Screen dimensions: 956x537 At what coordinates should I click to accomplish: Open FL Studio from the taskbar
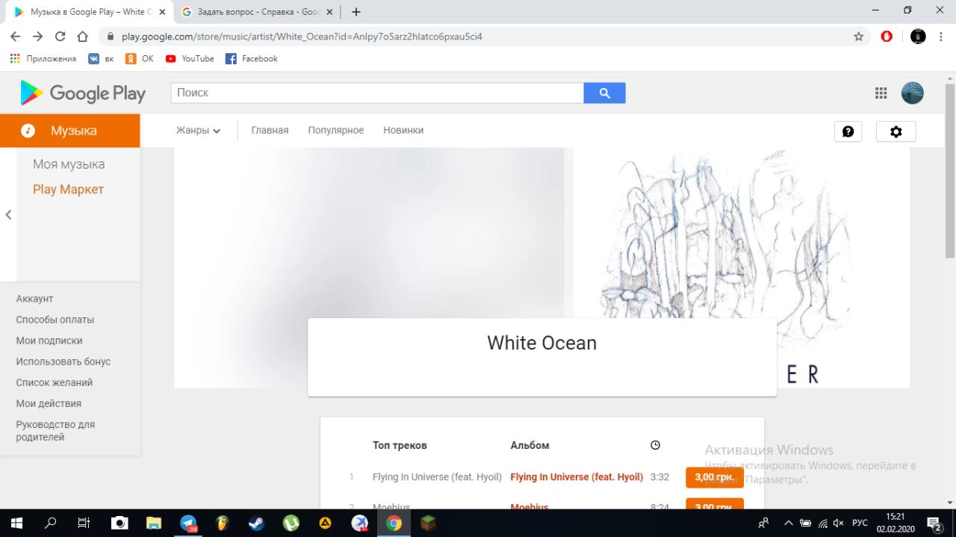coord(222,523)
